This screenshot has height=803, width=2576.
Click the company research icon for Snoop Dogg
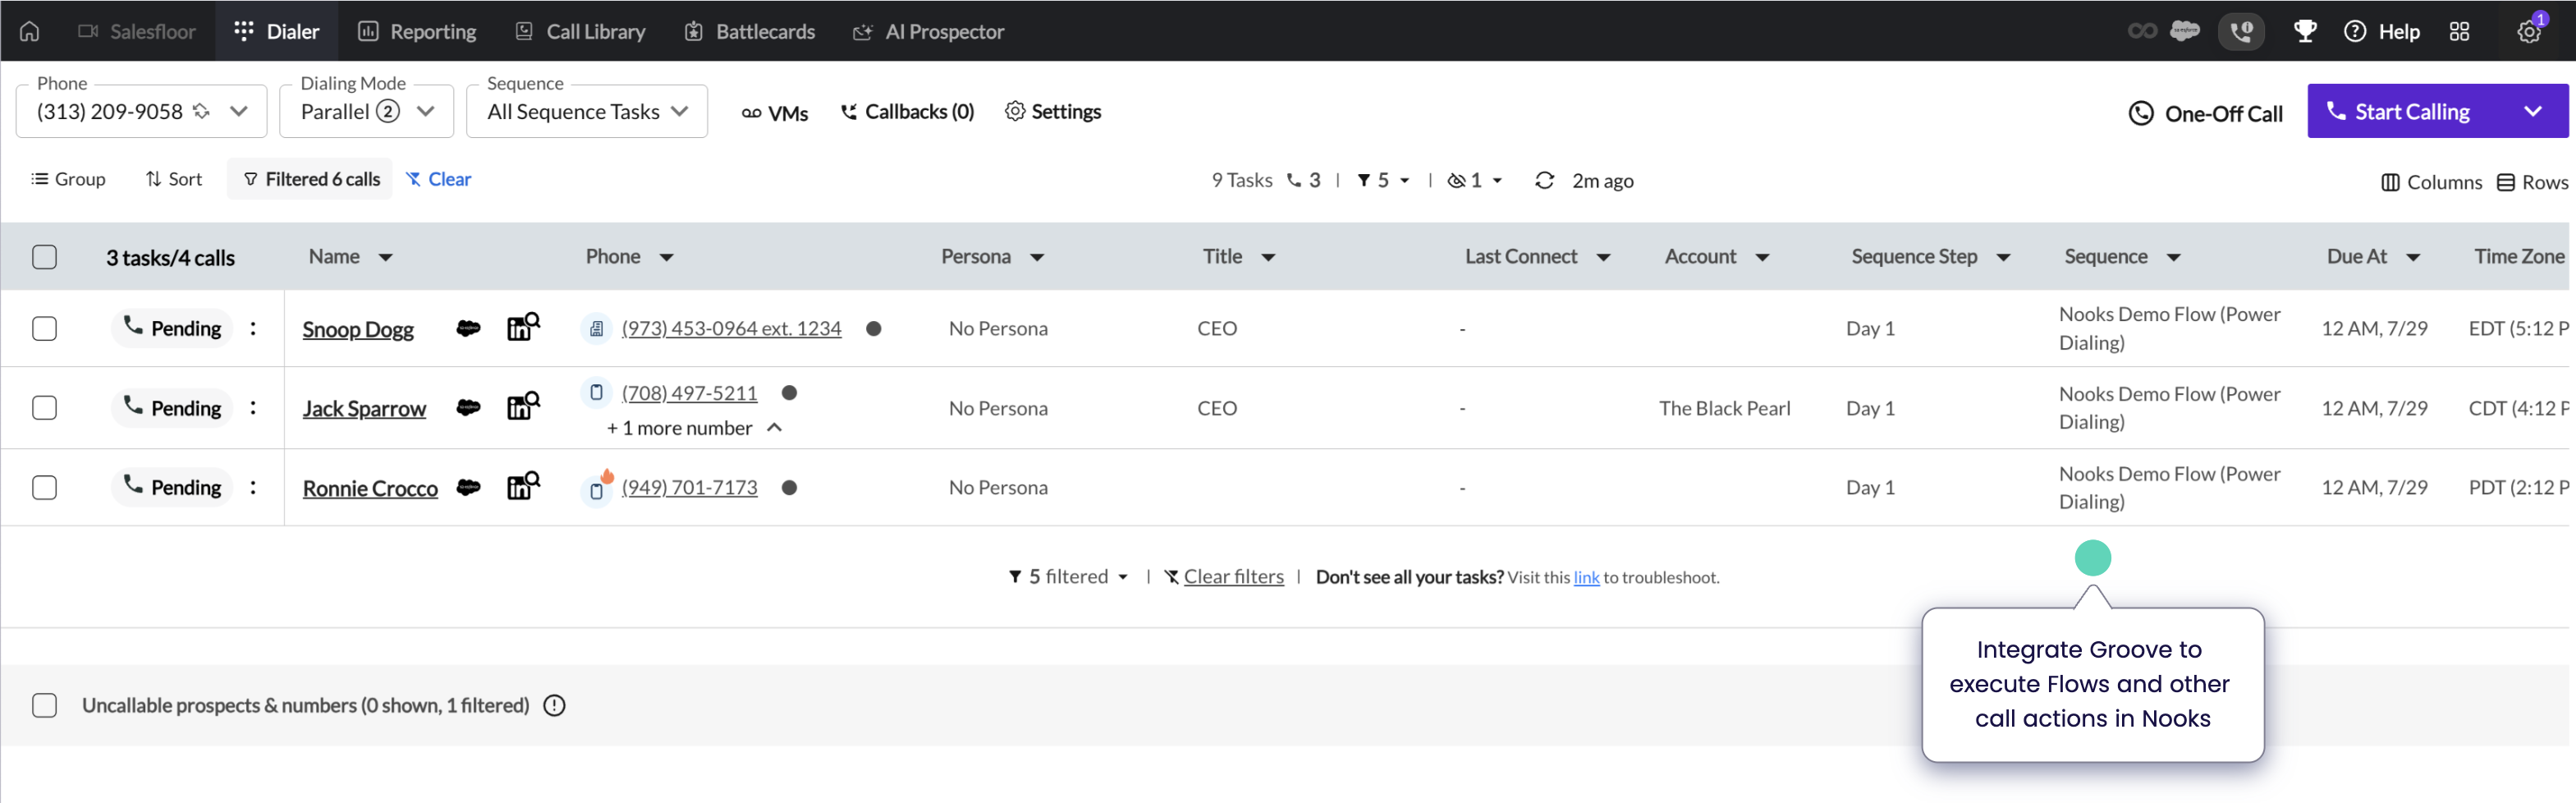click(523, 327)
